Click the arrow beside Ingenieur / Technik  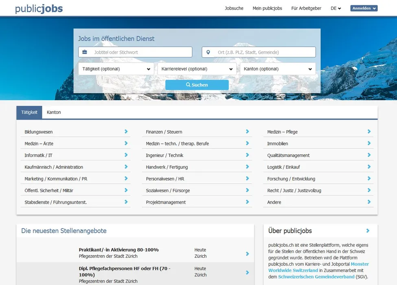(247, 155)
